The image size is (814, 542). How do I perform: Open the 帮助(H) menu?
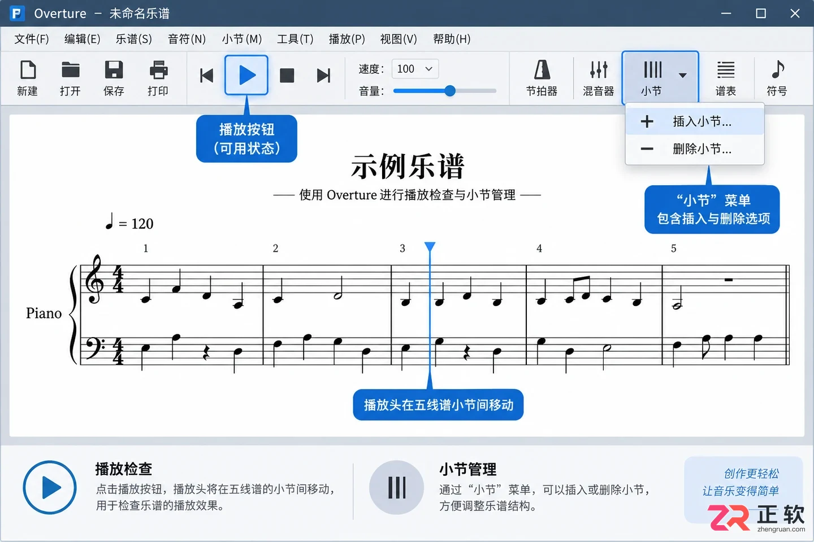pos(452,39)
